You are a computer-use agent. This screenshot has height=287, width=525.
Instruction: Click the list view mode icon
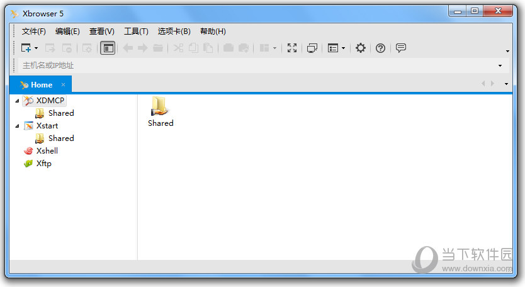pos(333,48)
